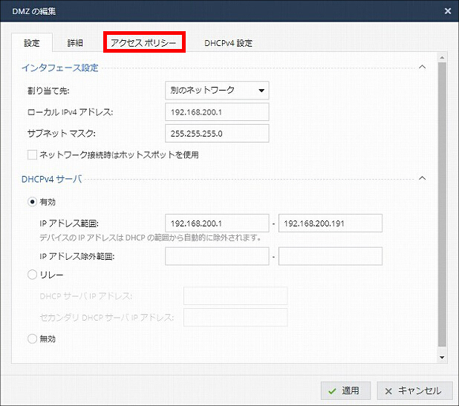The width and height of the screenshot is (459, 406).
Task: Select the 無効 radio button
Action: (x=32, y=338)
